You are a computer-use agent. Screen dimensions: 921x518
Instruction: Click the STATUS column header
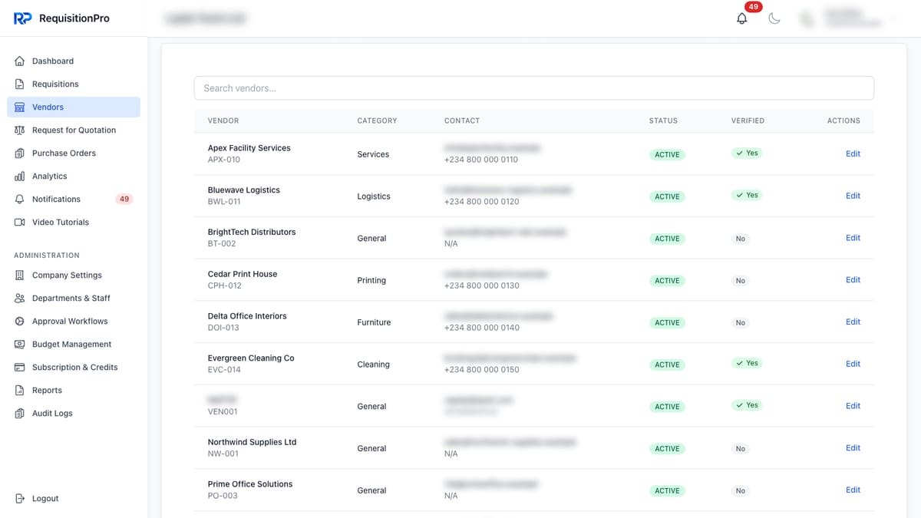point(663,120)
